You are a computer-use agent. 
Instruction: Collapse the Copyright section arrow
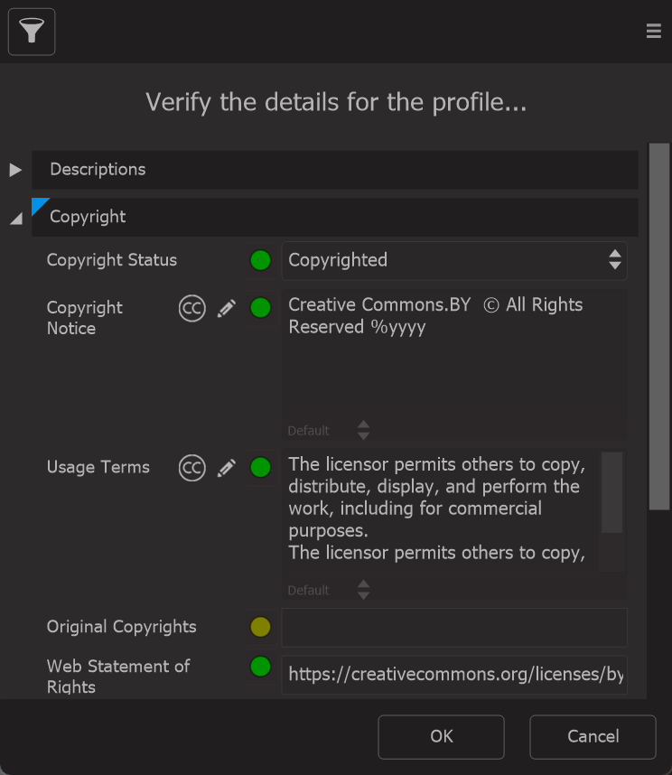[x=16, y=218]
